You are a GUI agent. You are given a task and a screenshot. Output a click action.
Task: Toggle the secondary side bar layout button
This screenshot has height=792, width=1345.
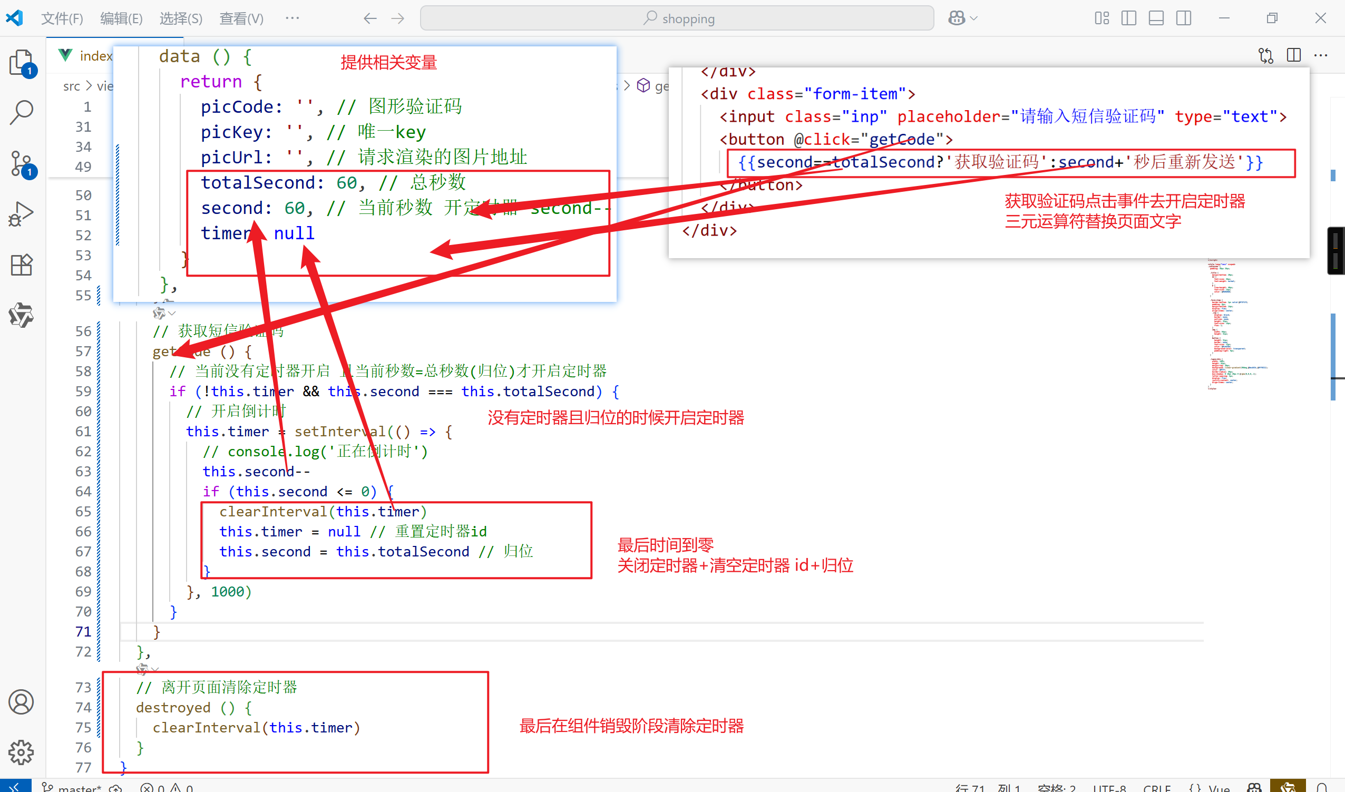coord(1183,18)
